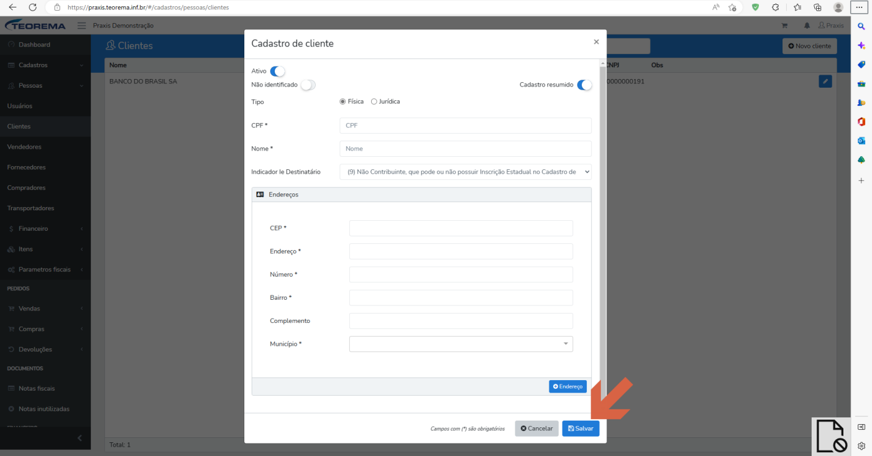
Task: Open Vendedores in the sidebar
Action: [x=45, y=147]
